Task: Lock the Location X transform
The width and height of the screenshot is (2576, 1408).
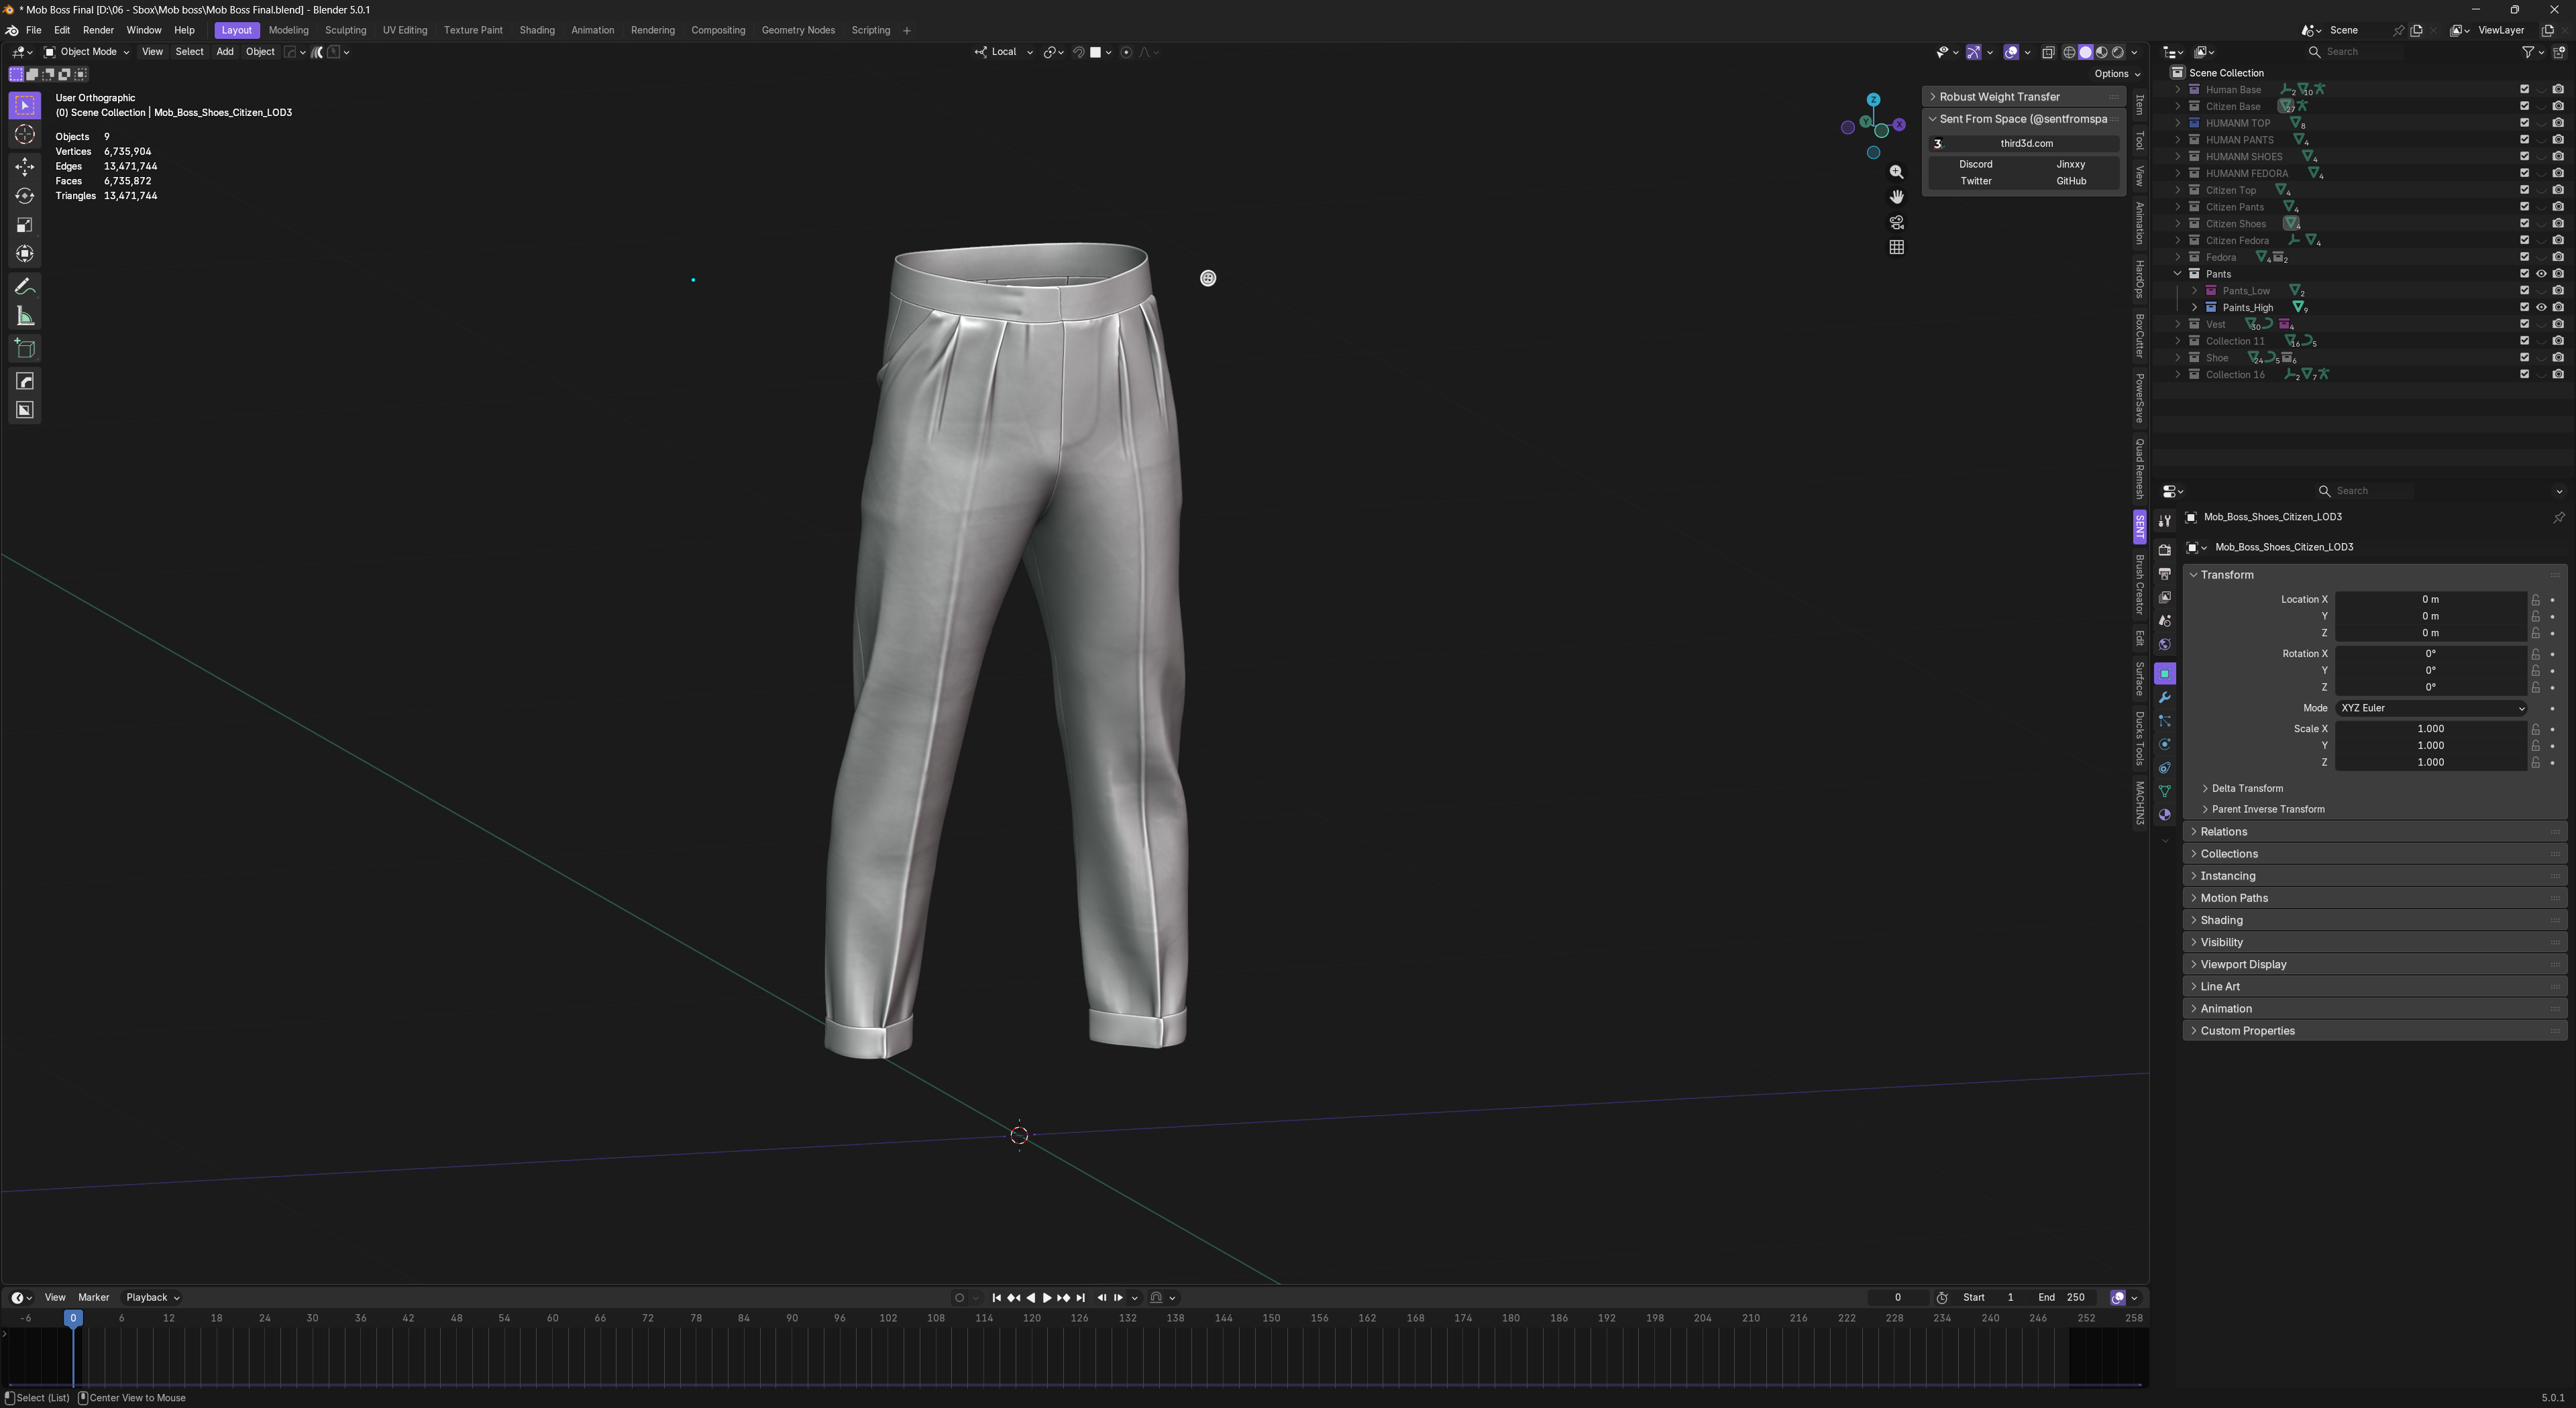Action: click(2535, 599)
